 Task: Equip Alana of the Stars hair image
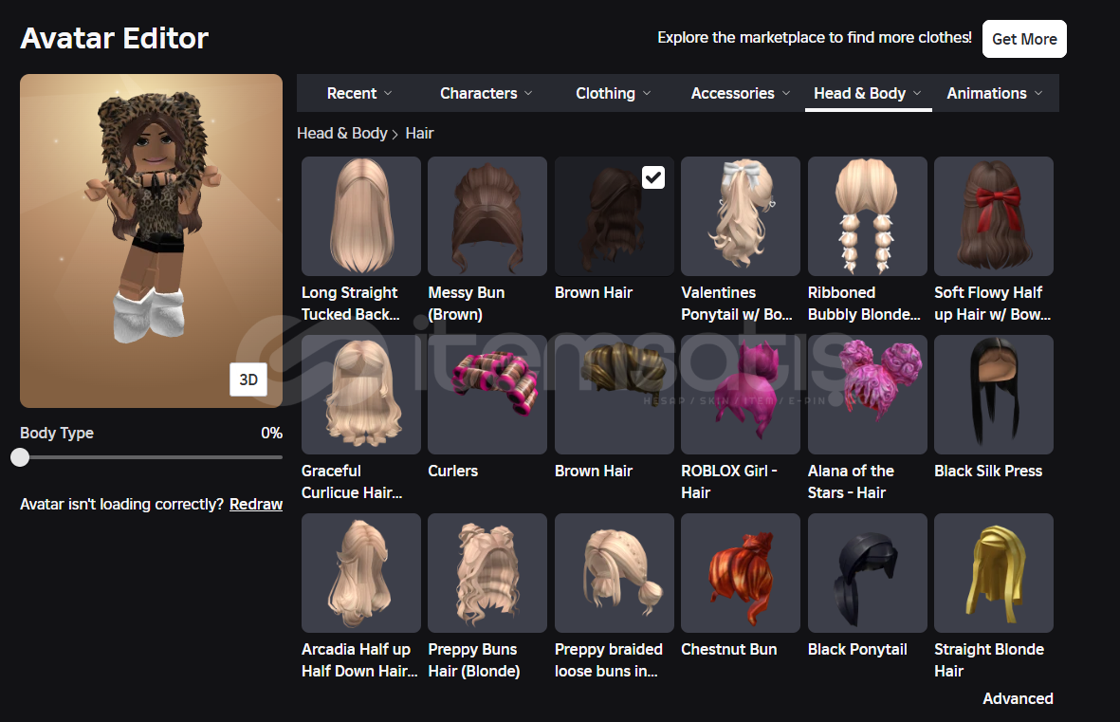coord(867,395)
